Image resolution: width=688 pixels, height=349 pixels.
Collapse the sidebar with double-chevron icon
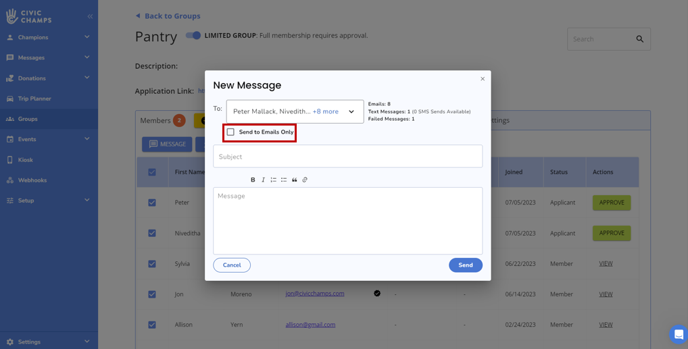coord(90,16)
